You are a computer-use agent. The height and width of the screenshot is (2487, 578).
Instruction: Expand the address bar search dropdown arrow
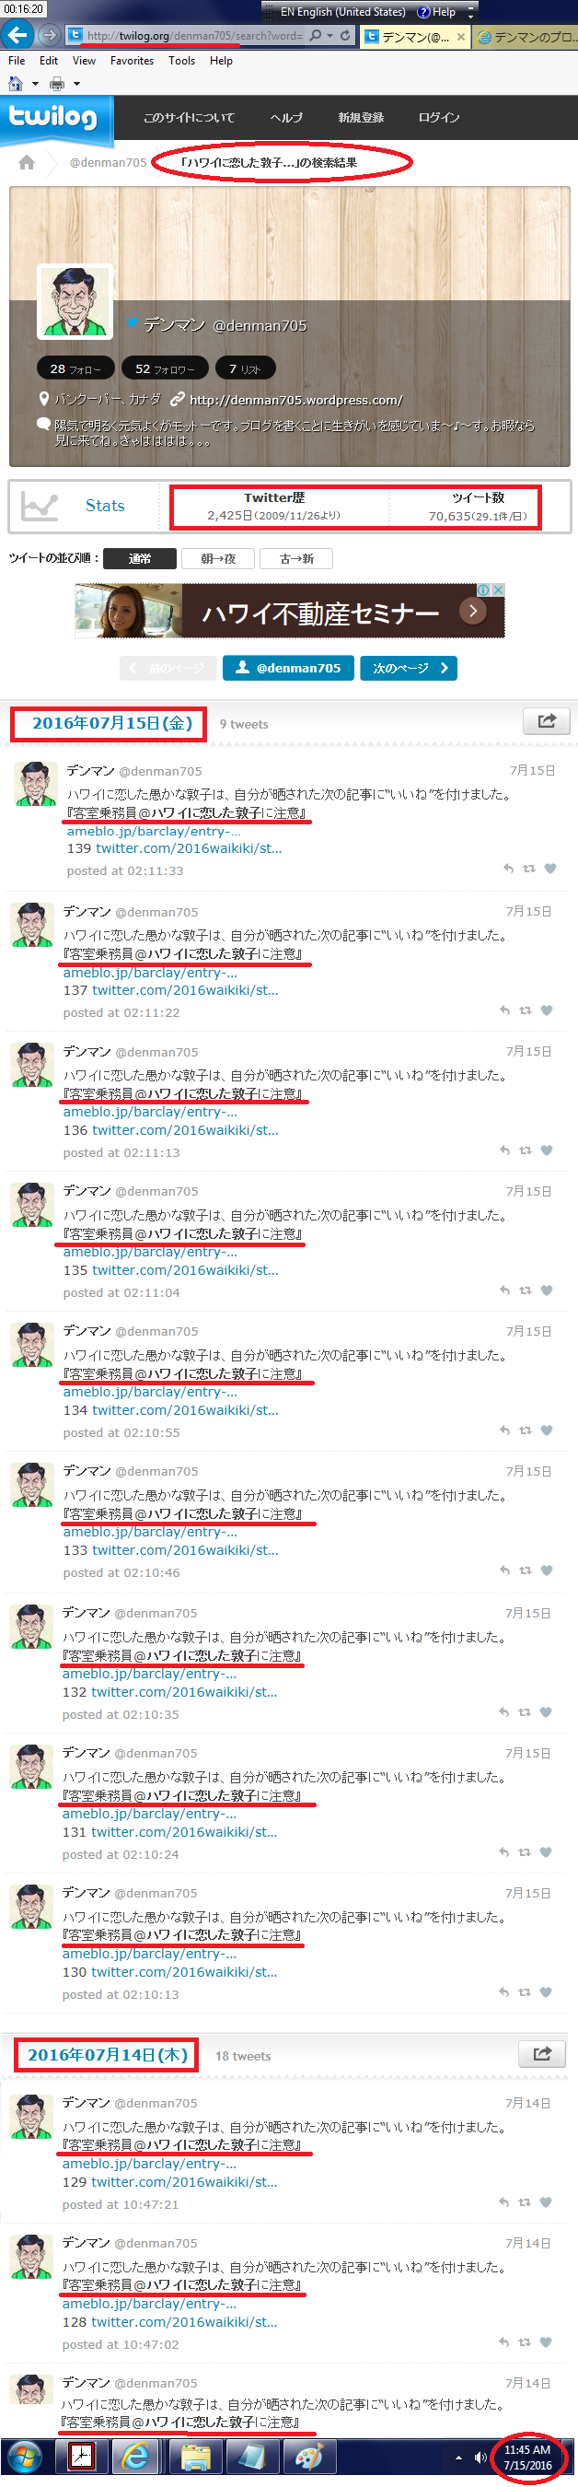point(330,36)
